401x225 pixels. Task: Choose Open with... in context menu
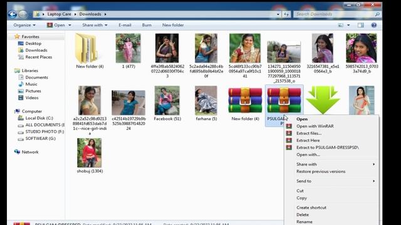(x=331, y=154)
